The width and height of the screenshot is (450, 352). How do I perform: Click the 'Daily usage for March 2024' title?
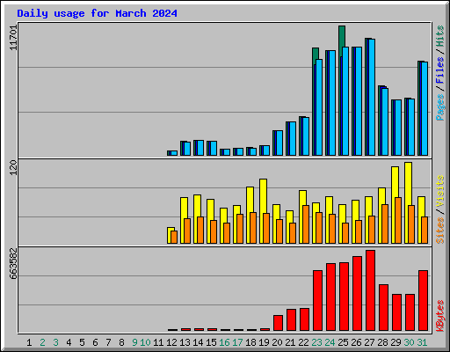coord(97,13)
